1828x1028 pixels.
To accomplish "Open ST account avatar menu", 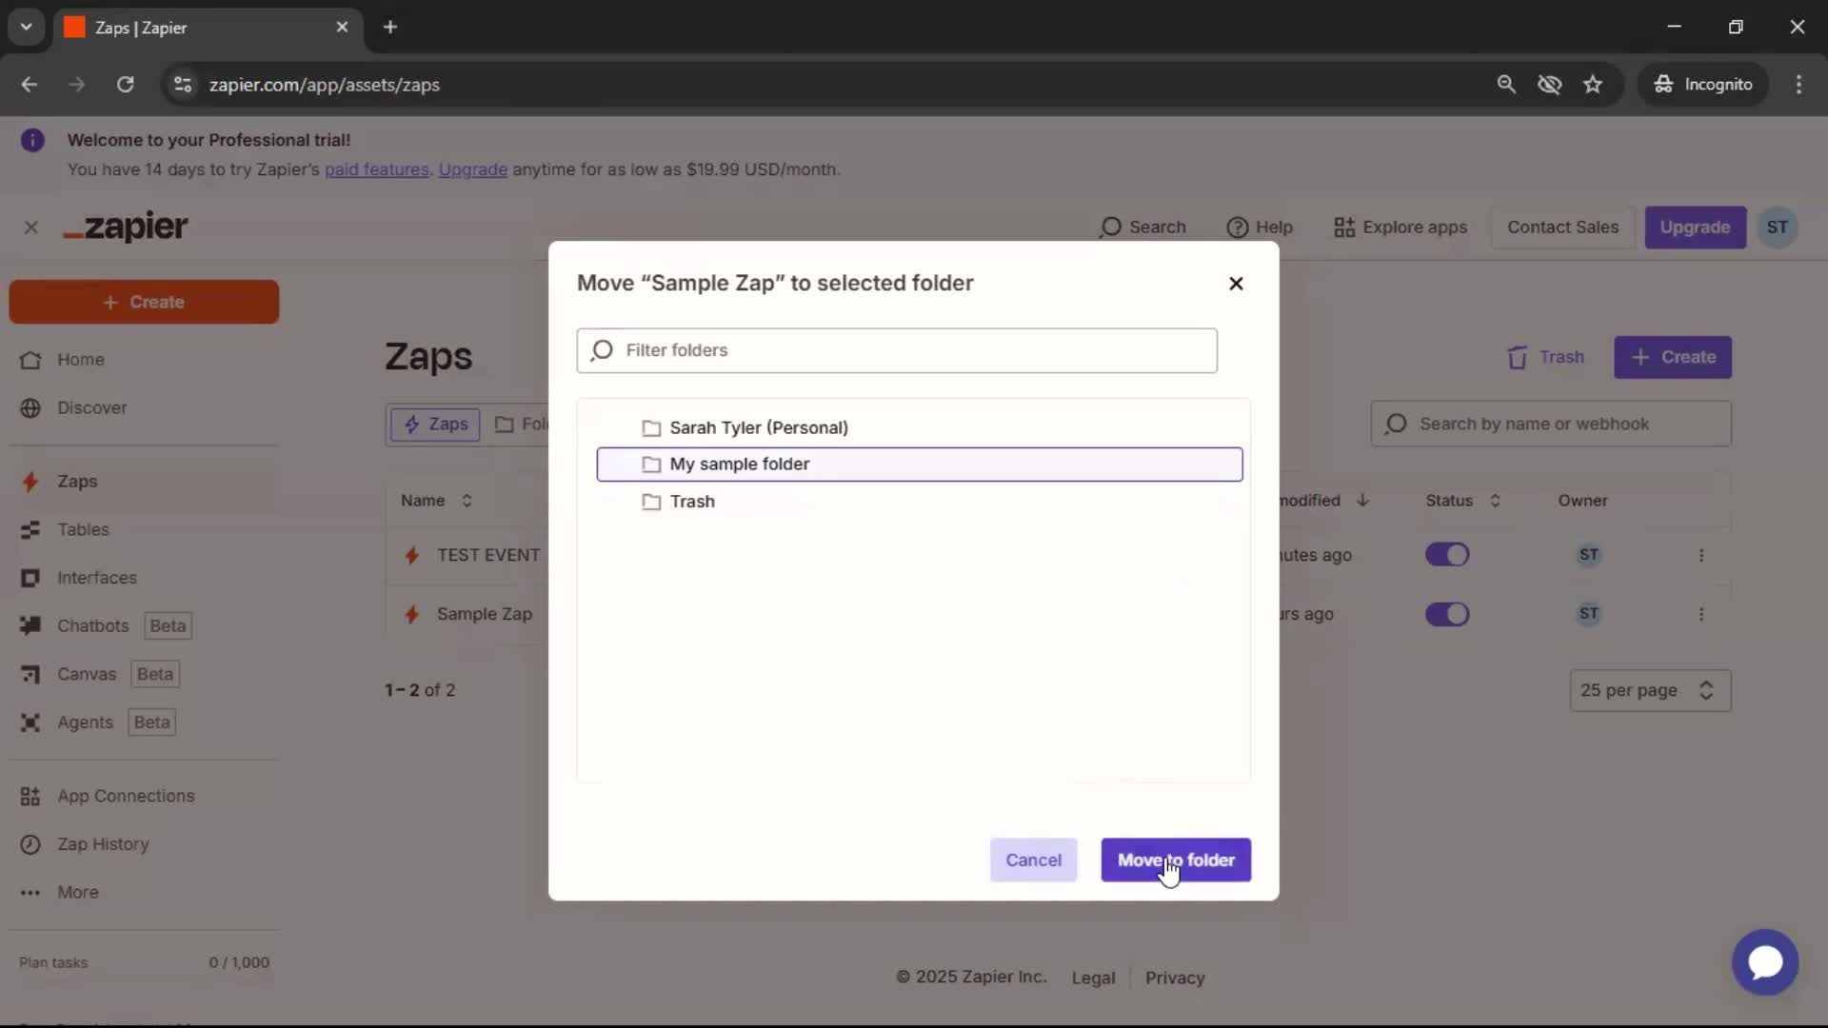I will [1777, 227].
